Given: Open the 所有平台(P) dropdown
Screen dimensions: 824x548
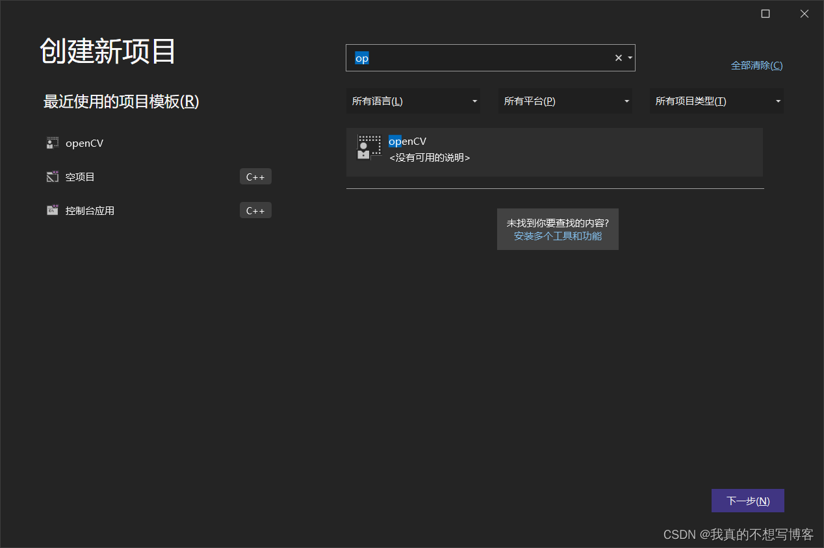Looking at the screenshot, I should [x=565, y=101].
